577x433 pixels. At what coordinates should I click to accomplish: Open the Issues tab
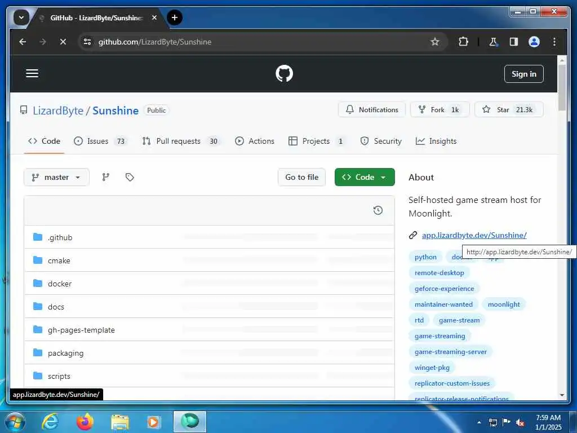point(100,141)
